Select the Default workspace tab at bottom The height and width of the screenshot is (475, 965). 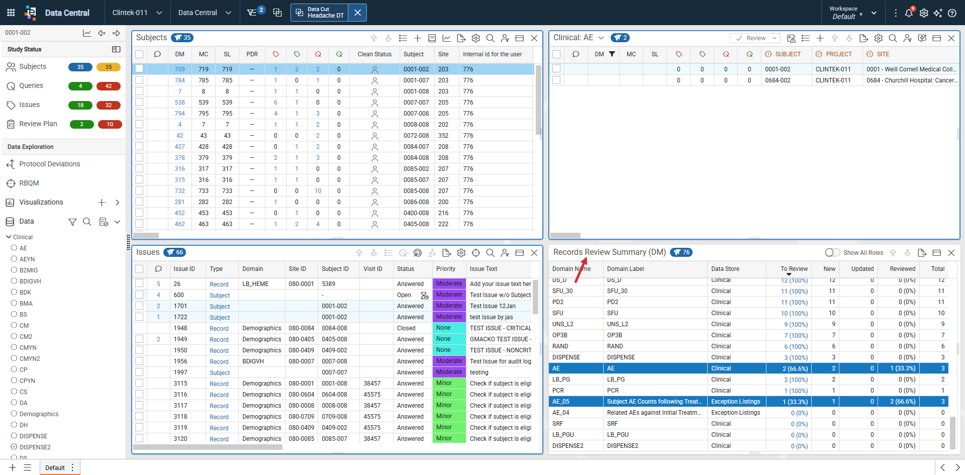(x=55, y=468)
